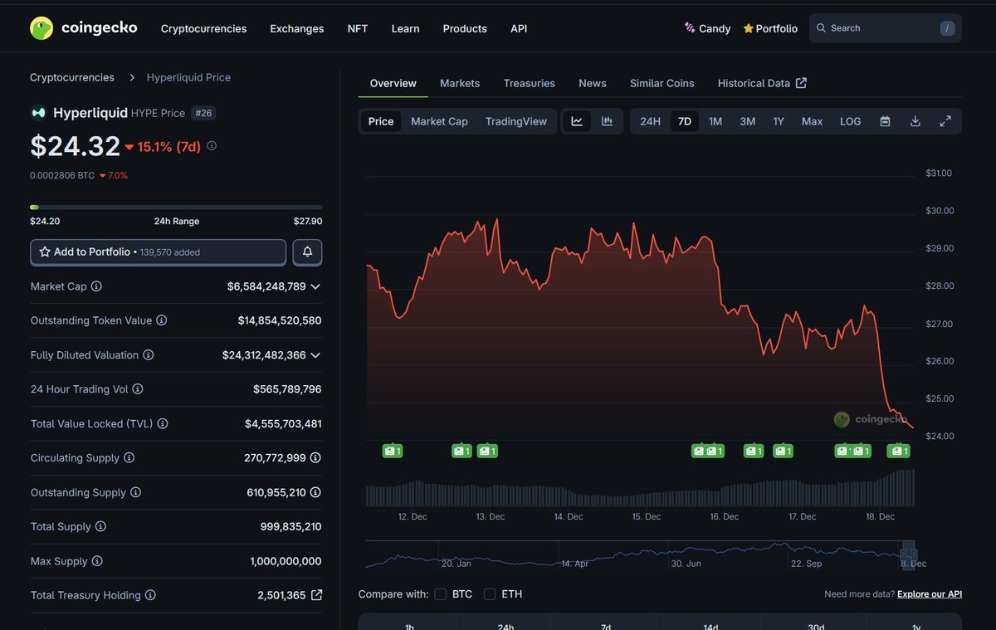The height and width of the screenshot is (630, 996).
Task: Click the download chart data icon
Action: pos(915,121)
